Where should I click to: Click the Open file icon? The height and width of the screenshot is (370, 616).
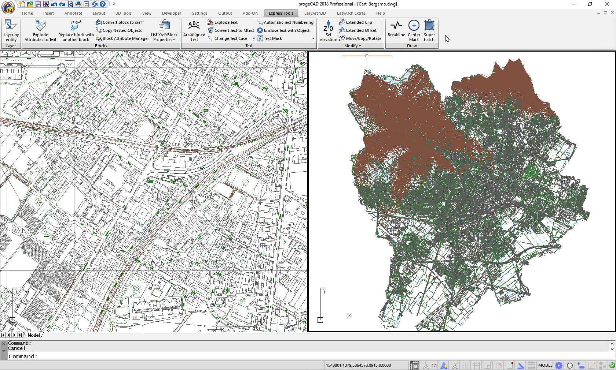tap(30, 4)
